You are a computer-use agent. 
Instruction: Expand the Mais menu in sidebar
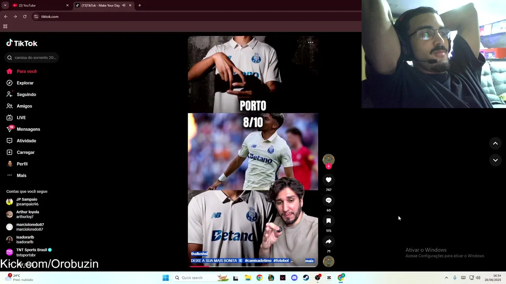17,176
